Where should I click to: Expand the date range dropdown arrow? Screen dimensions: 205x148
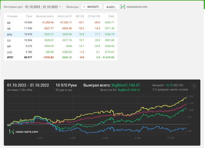click(60, 7)
